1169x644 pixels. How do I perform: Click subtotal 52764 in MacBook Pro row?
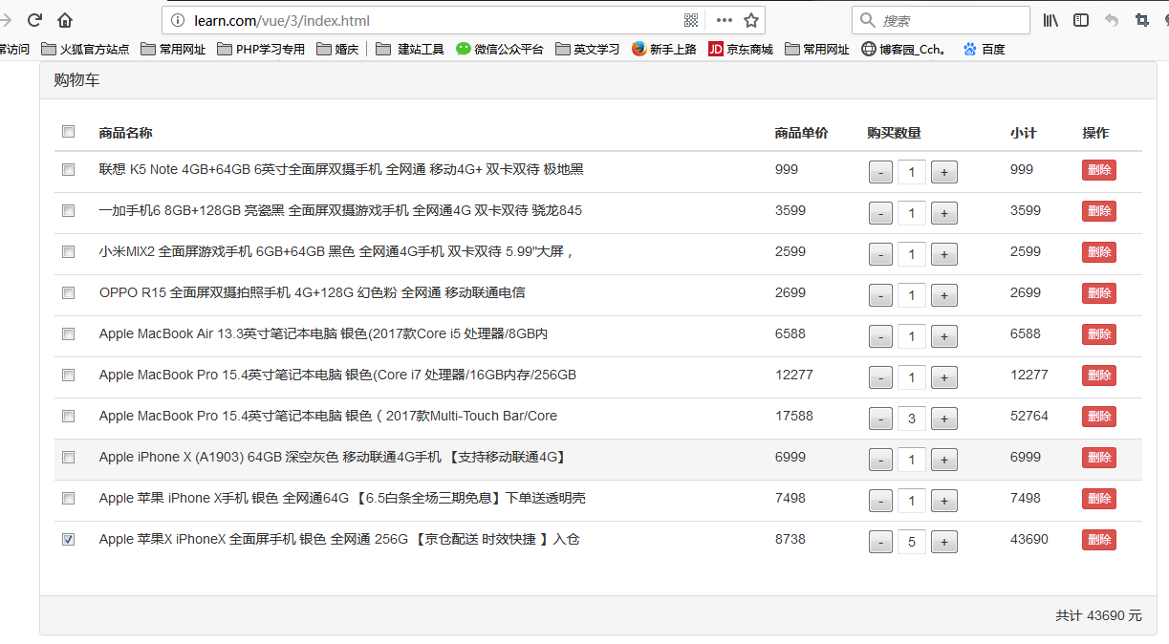point(1029,416)
